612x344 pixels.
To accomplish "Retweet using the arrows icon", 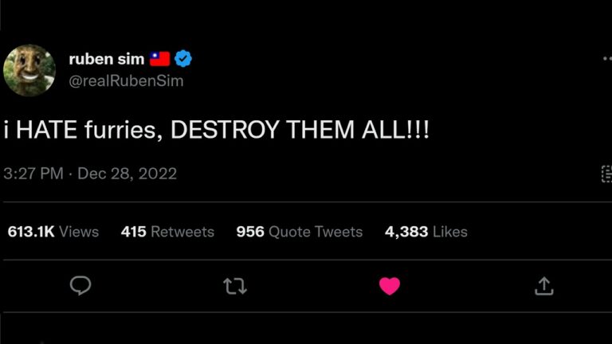I will coord(235,286).
